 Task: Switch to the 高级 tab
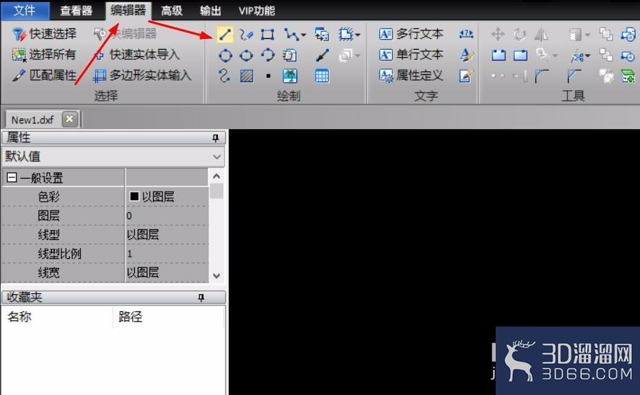pyautogui.click(x=172, y=11)
